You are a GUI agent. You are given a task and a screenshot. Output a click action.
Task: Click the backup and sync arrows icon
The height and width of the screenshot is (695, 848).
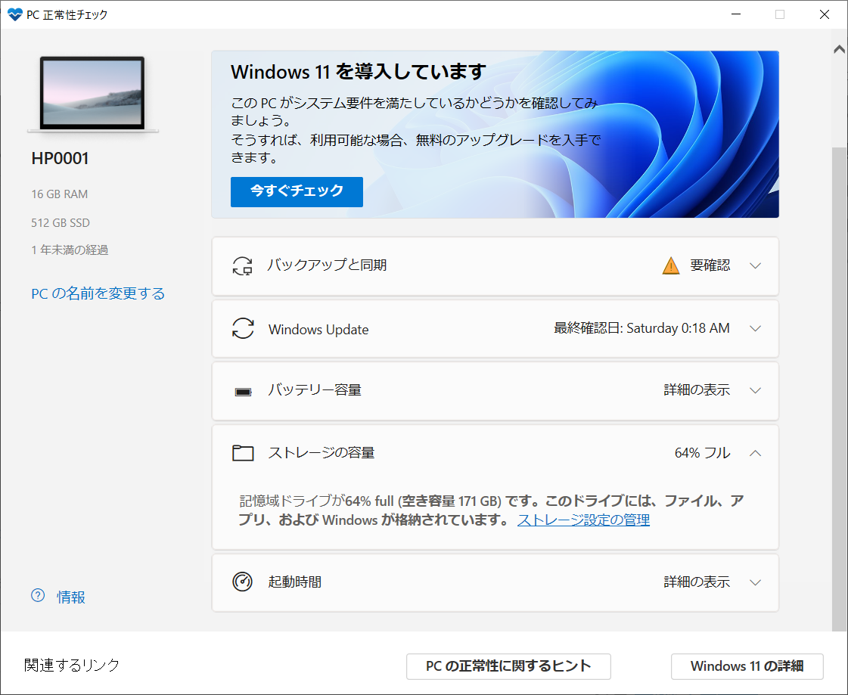click(x=242, y=265)
